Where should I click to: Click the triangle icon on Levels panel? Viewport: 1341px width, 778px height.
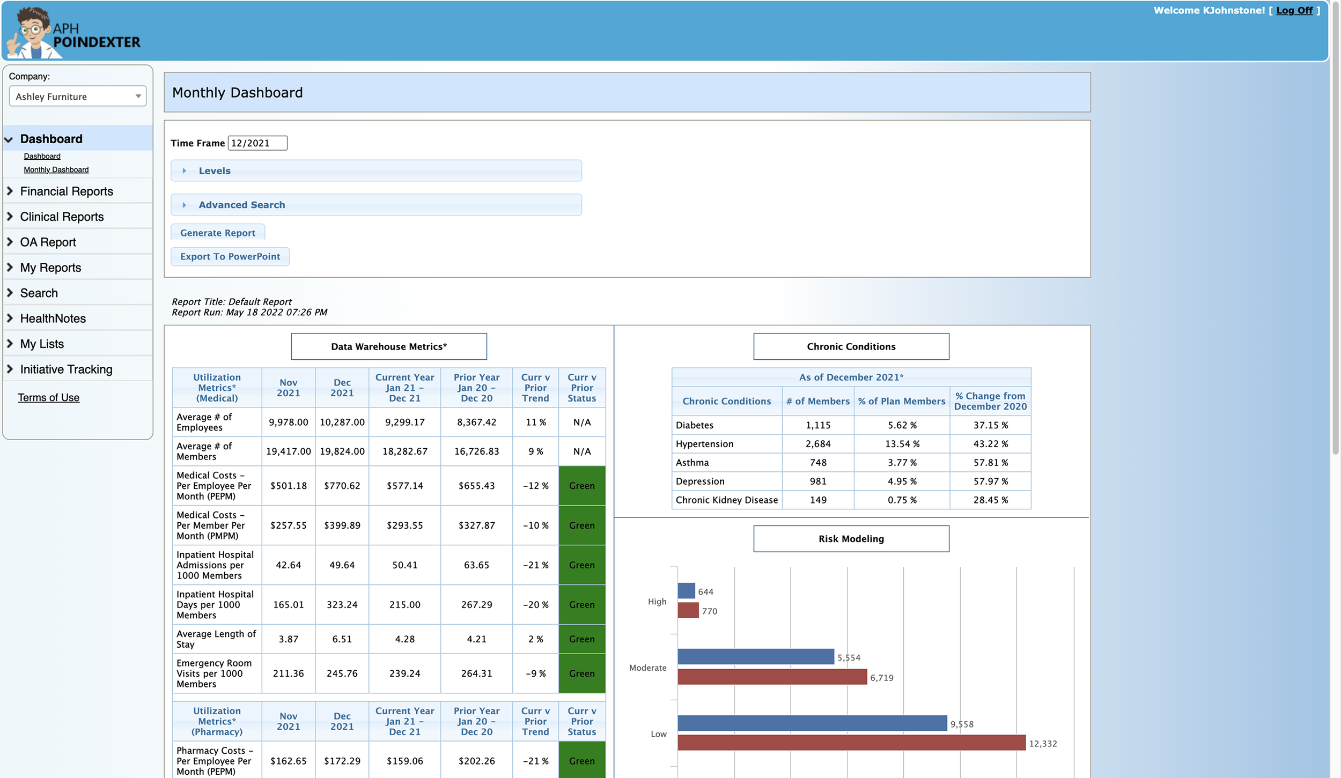(184, 171)
